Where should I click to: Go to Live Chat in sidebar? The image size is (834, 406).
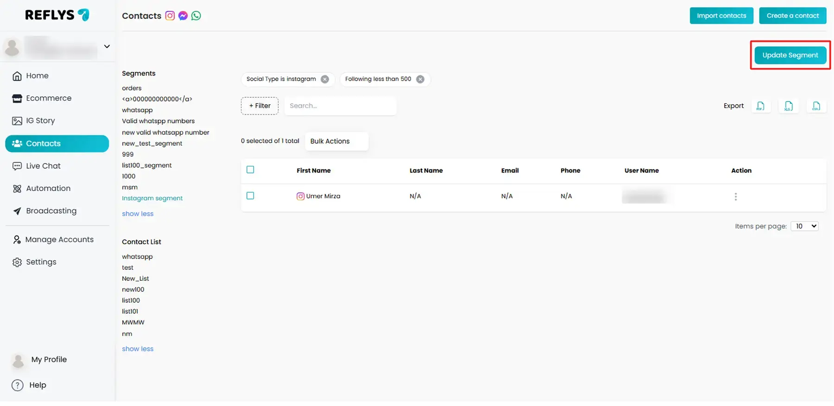coord(43,166)
